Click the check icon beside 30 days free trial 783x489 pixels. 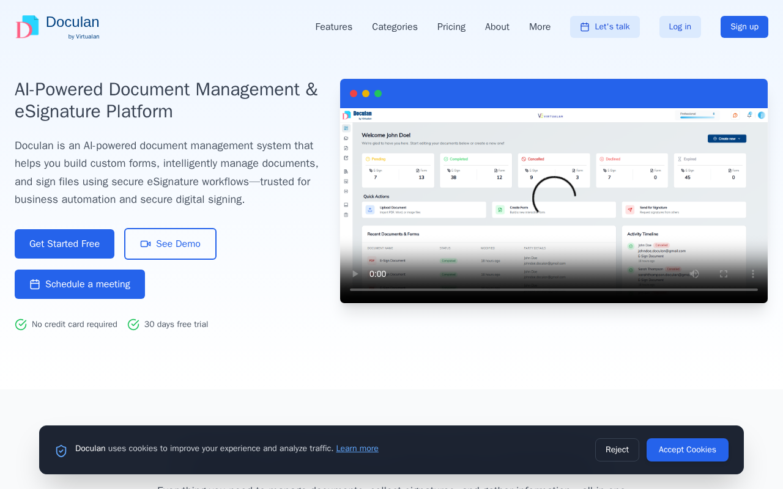tap(133, 325)
